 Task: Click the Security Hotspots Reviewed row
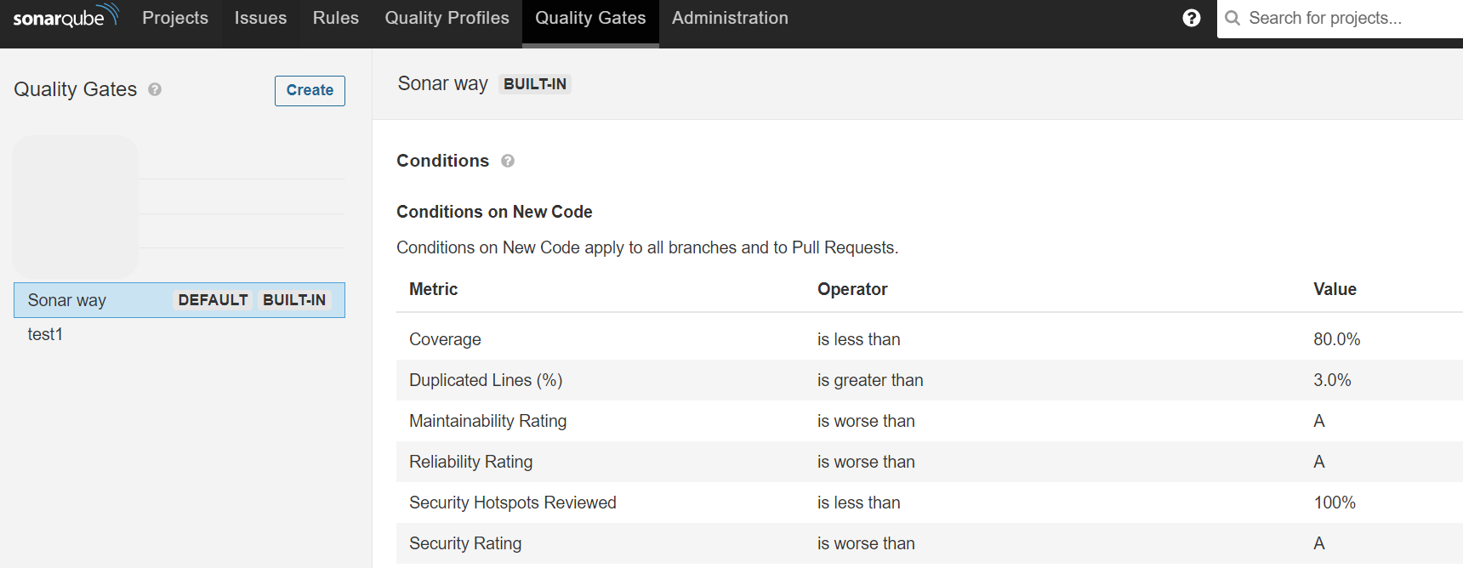tap(512, 503)
